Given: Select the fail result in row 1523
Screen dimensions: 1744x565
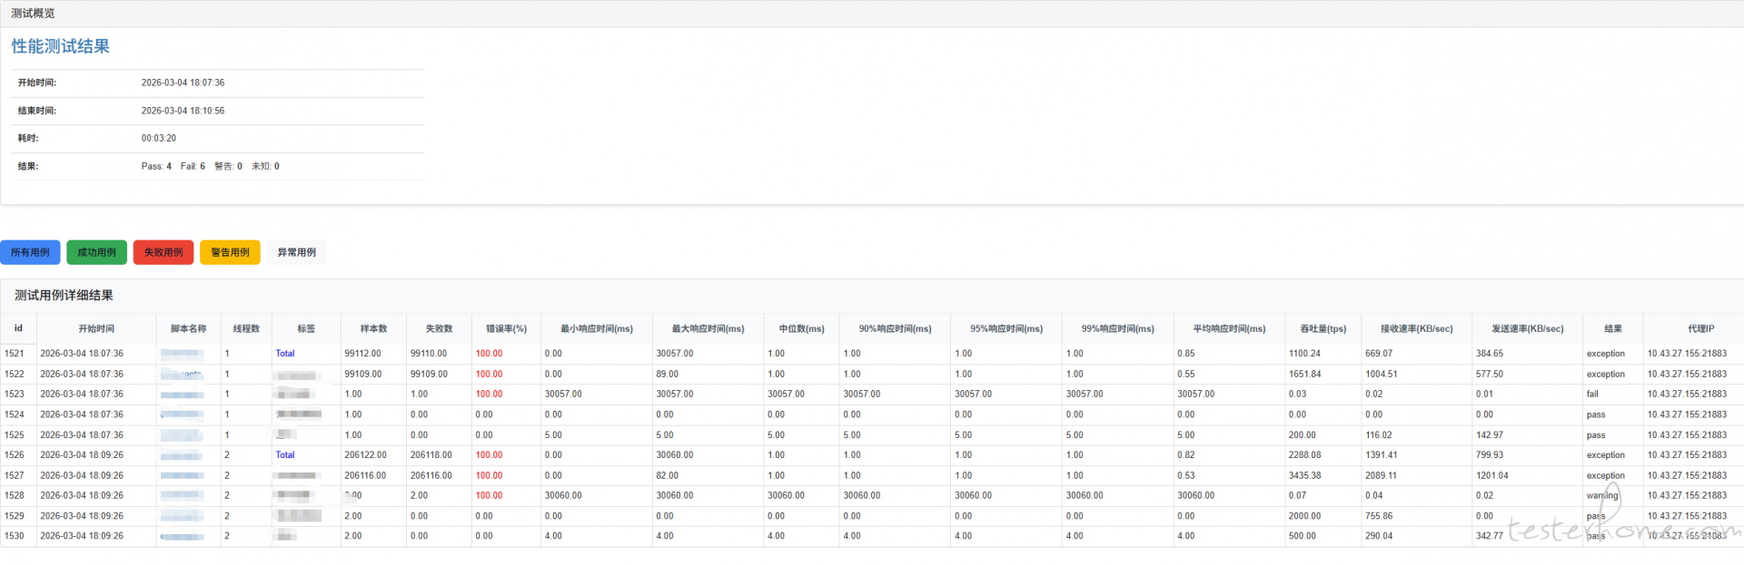Looking at the screenshot, I should [x=1592, y=395].
